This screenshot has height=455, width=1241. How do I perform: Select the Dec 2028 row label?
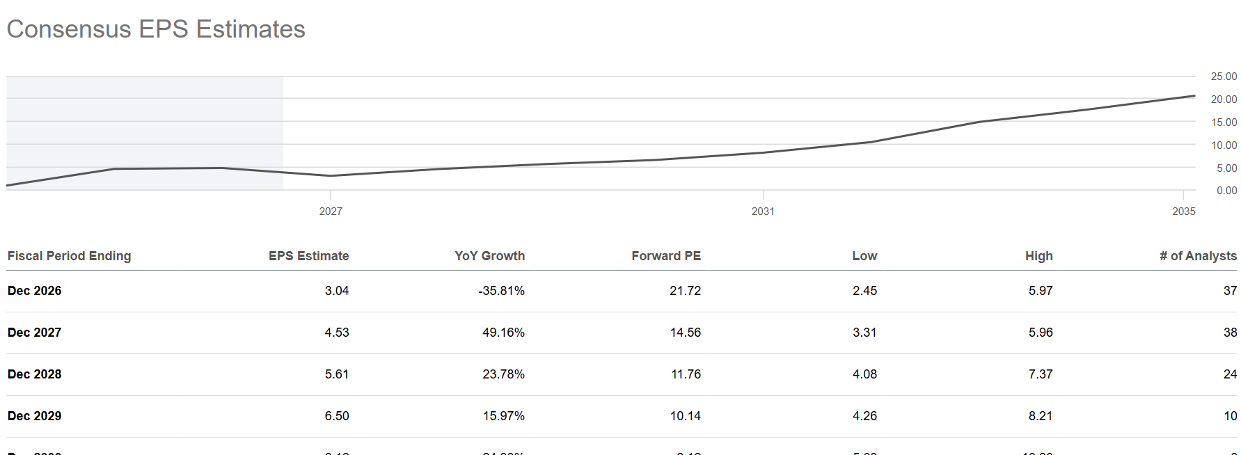coord(34,374)
